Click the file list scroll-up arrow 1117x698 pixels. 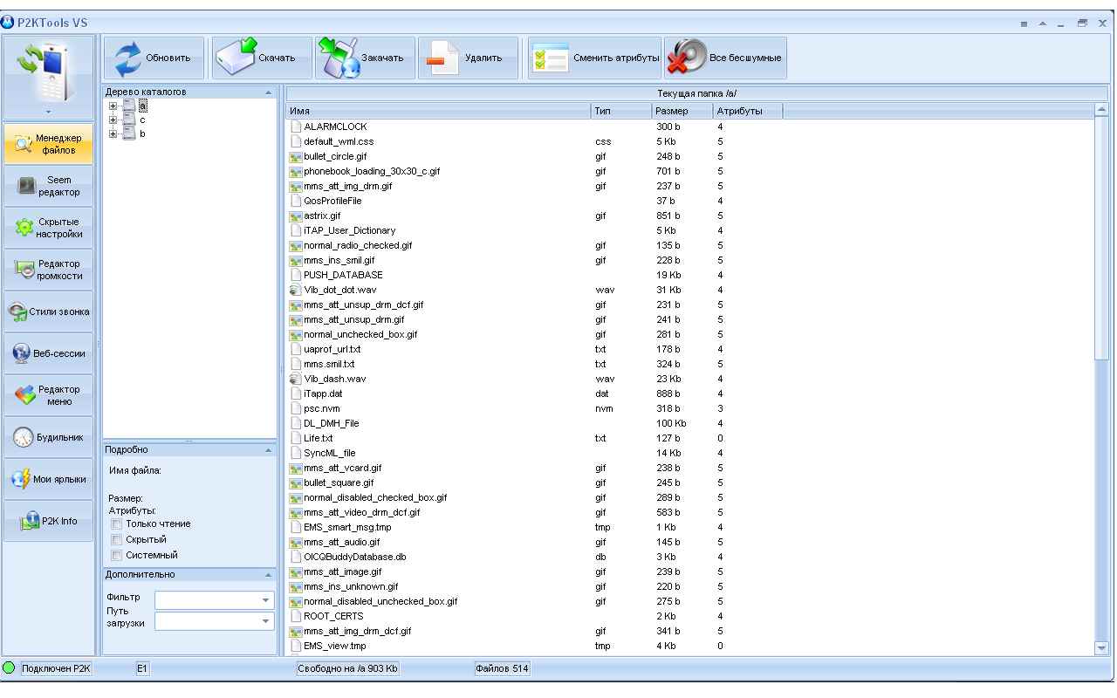pos(1101,111)
